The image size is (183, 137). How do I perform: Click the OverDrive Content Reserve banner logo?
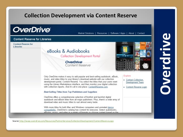(x=78, y=64)
